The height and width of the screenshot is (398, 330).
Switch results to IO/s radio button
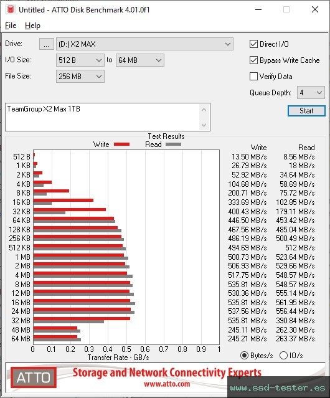click(283, 356)
